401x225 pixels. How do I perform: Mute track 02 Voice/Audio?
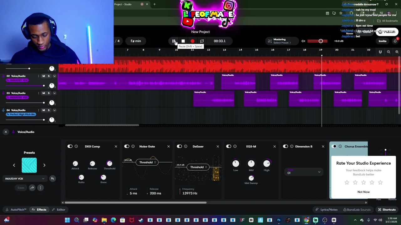44,76
